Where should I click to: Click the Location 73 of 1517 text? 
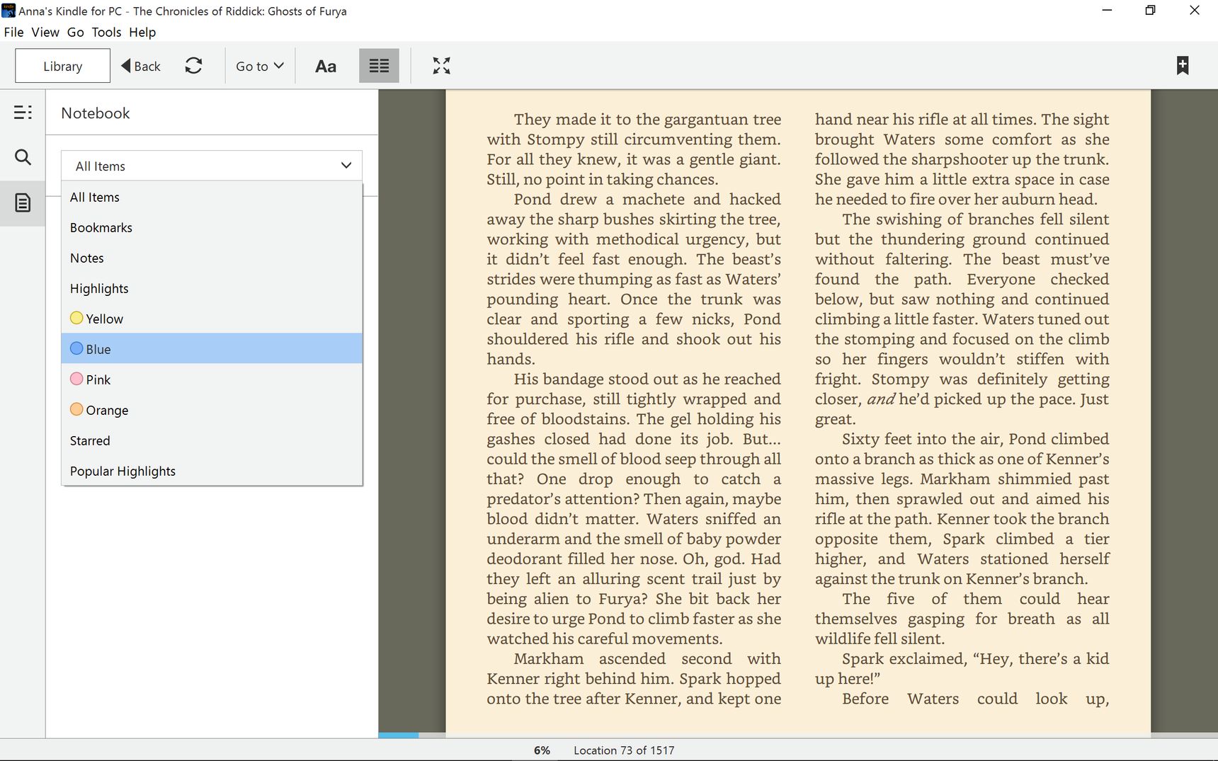624,750
